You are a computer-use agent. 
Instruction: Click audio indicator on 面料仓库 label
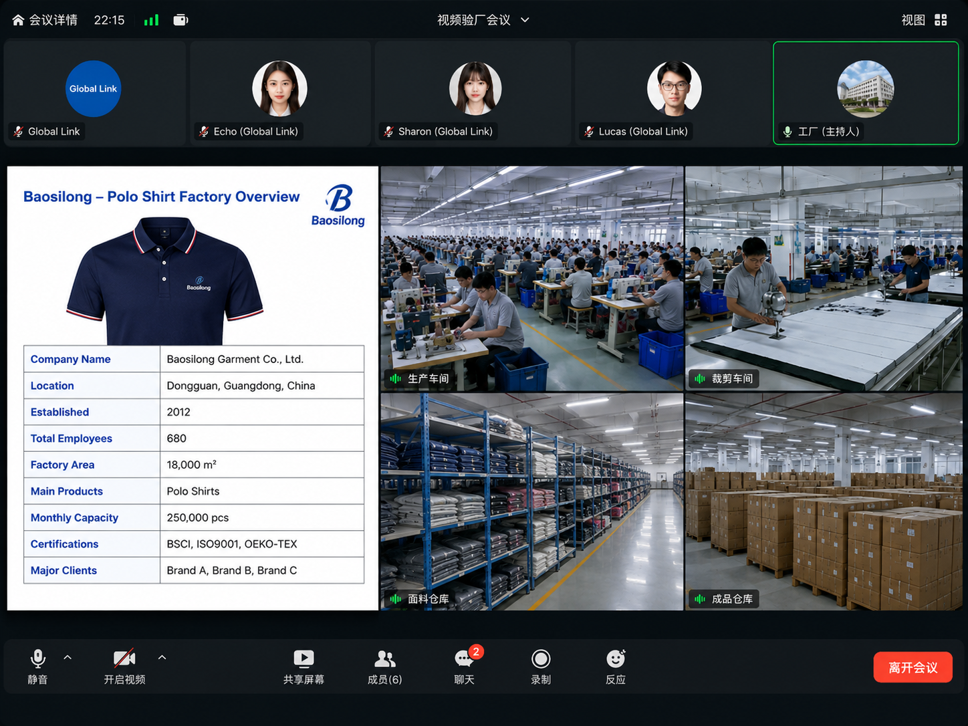(396, 599)
